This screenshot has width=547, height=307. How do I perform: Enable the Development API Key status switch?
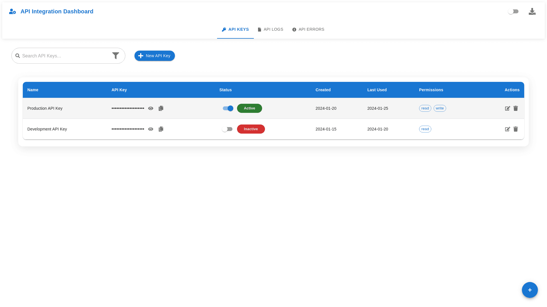point(227,129)
